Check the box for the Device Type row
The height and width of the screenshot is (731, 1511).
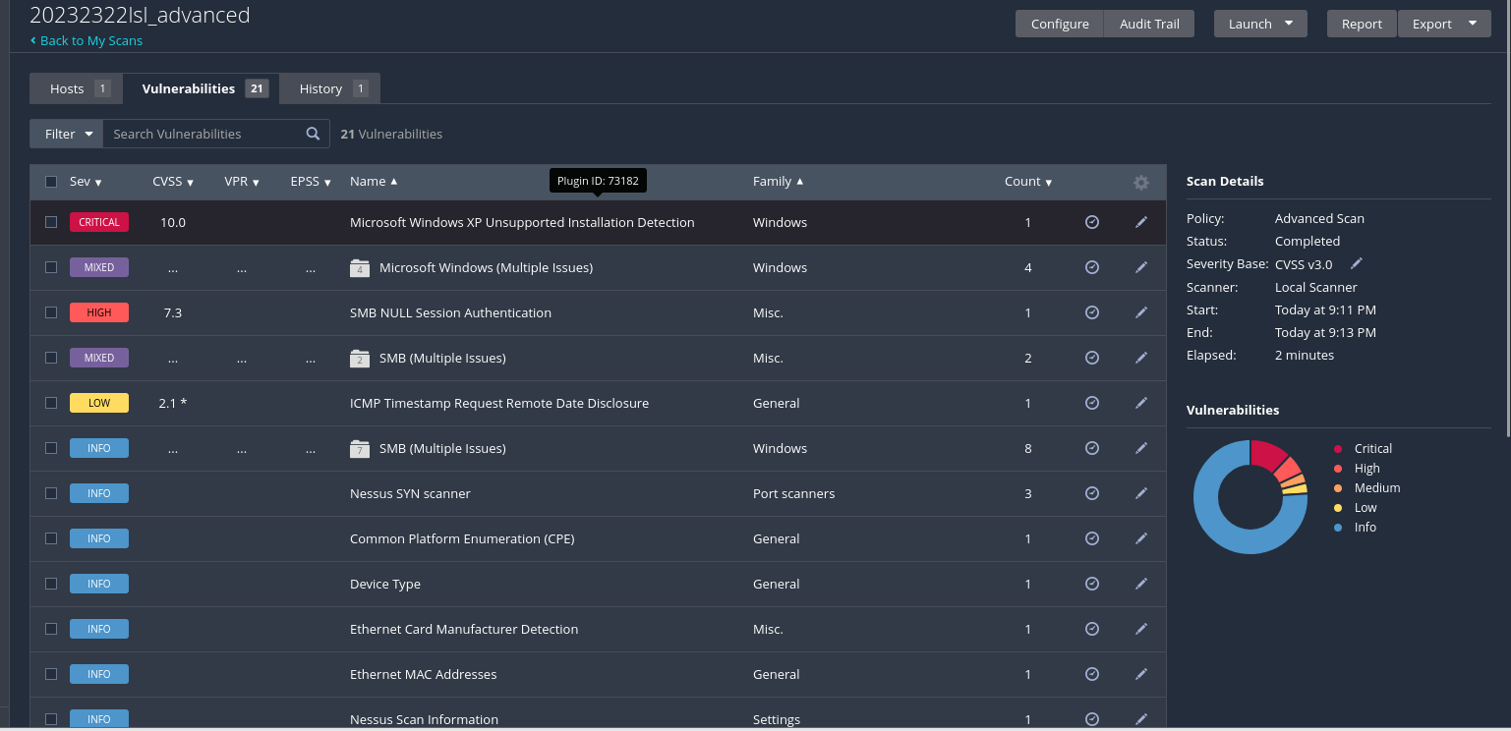coord(51,584)
